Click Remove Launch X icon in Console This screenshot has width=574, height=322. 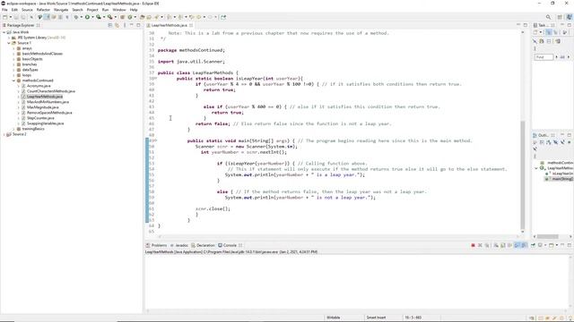(x=480, y=245)
